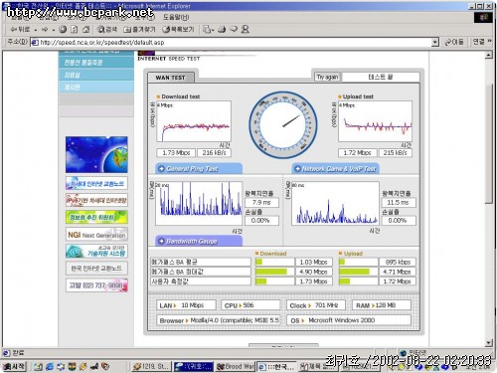This screenshot has width=497, height=373.
Task: Click the 1.03 Mbps average download value
Action: (313, 262)
